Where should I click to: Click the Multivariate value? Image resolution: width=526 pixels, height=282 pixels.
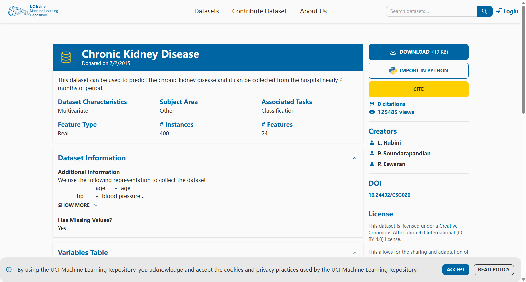73,111
